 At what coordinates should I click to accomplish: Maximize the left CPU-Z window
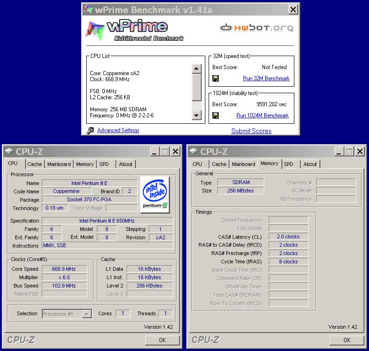165,151
